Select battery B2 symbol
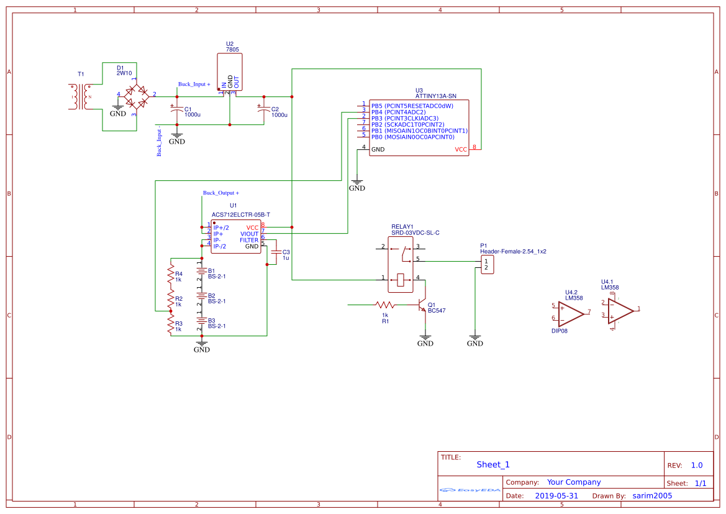The image size is (726, 514). (201, 296)
